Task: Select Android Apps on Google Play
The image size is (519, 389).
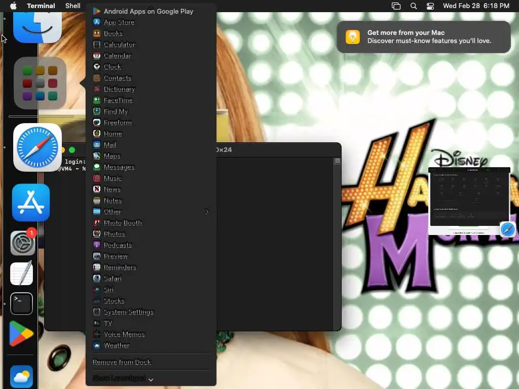Action: pyautogui.click(x=151, y=11)
